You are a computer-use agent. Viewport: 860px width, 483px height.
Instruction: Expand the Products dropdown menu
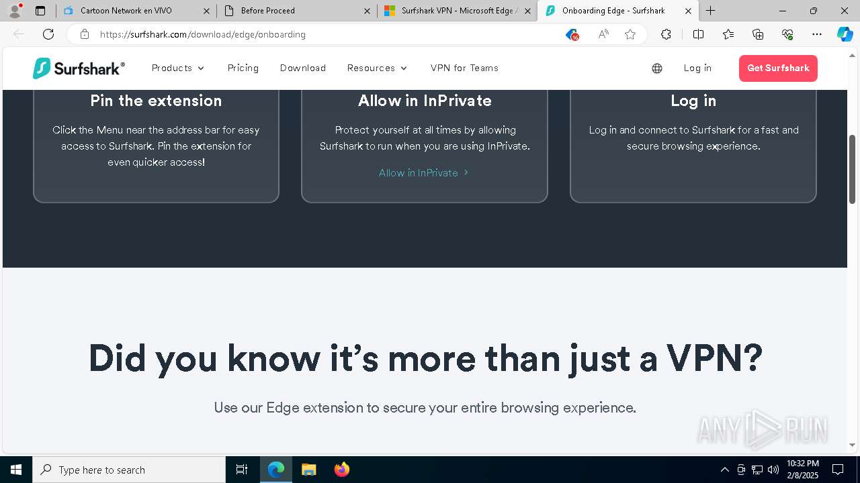point(178,68)
